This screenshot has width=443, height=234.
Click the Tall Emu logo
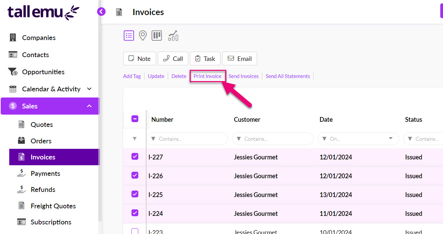click(x=43, y=13)
